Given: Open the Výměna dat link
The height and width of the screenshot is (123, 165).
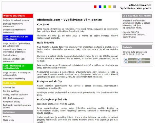Looking at the screenshot, I should pyautogui.click(x=9, y=87).
